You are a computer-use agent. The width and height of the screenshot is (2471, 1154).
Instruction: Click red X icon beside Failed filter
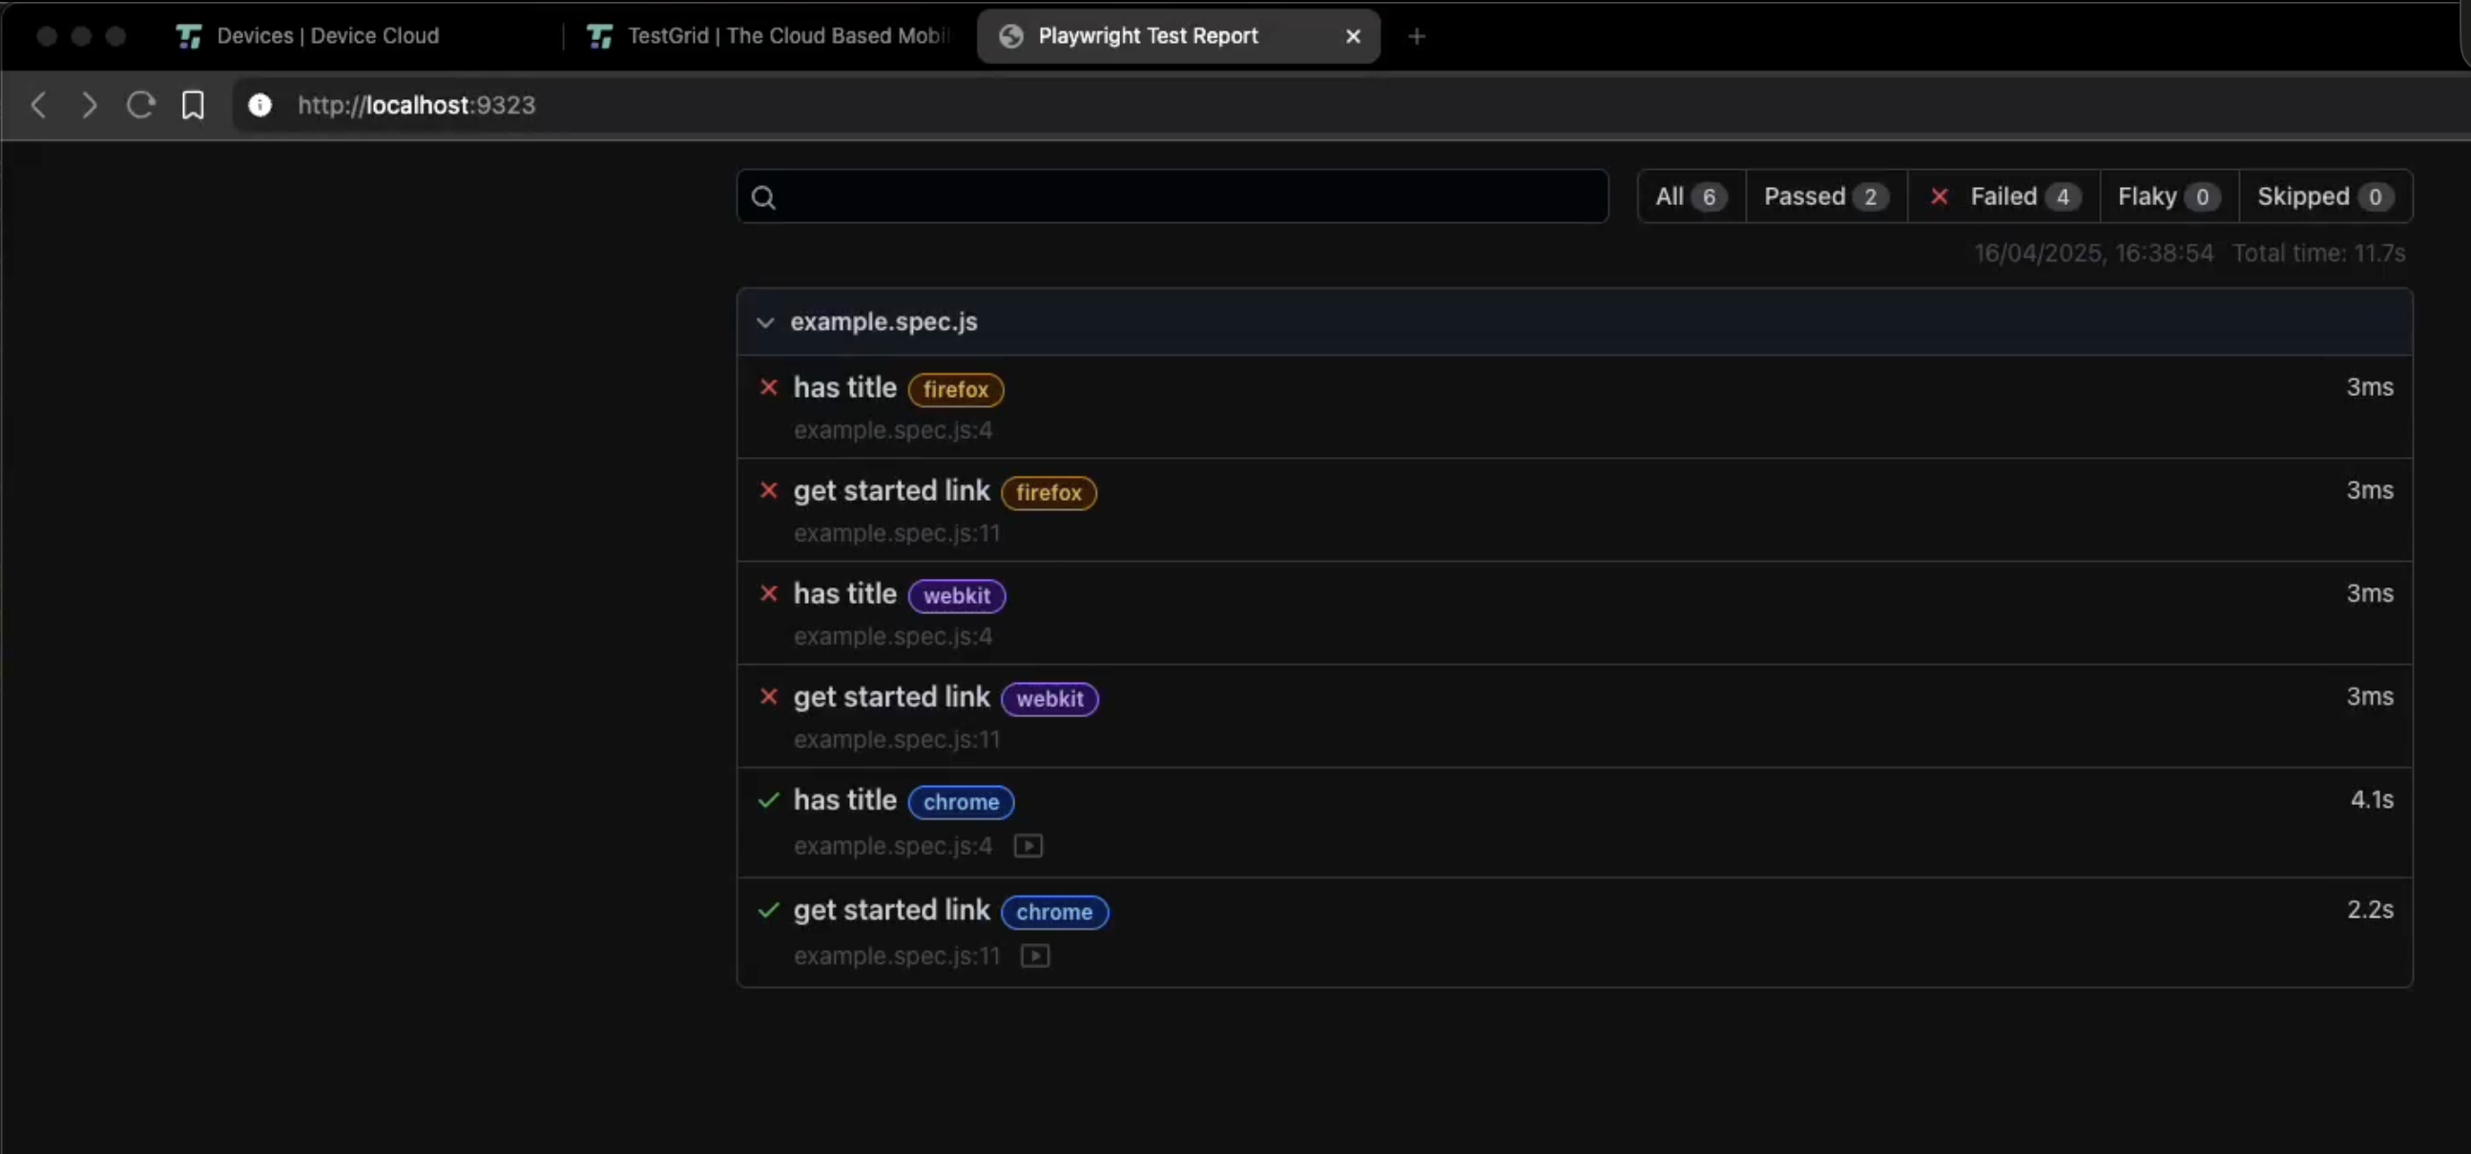(1939, 196)
